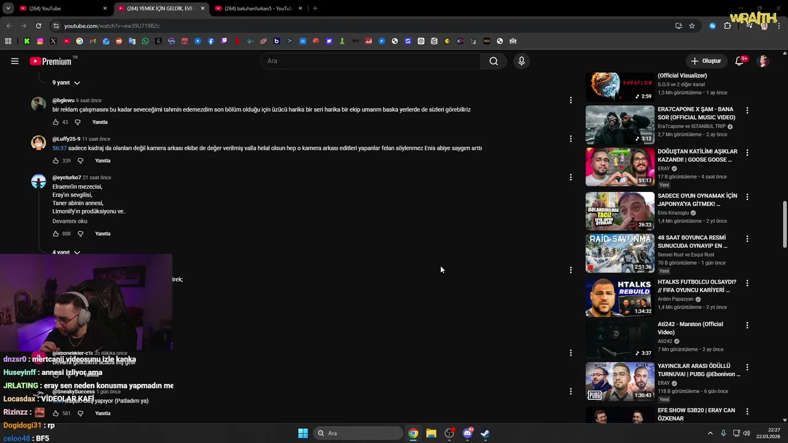Expand comment with Devamını oku
The image size is (788, 443).
coord(70,221)
